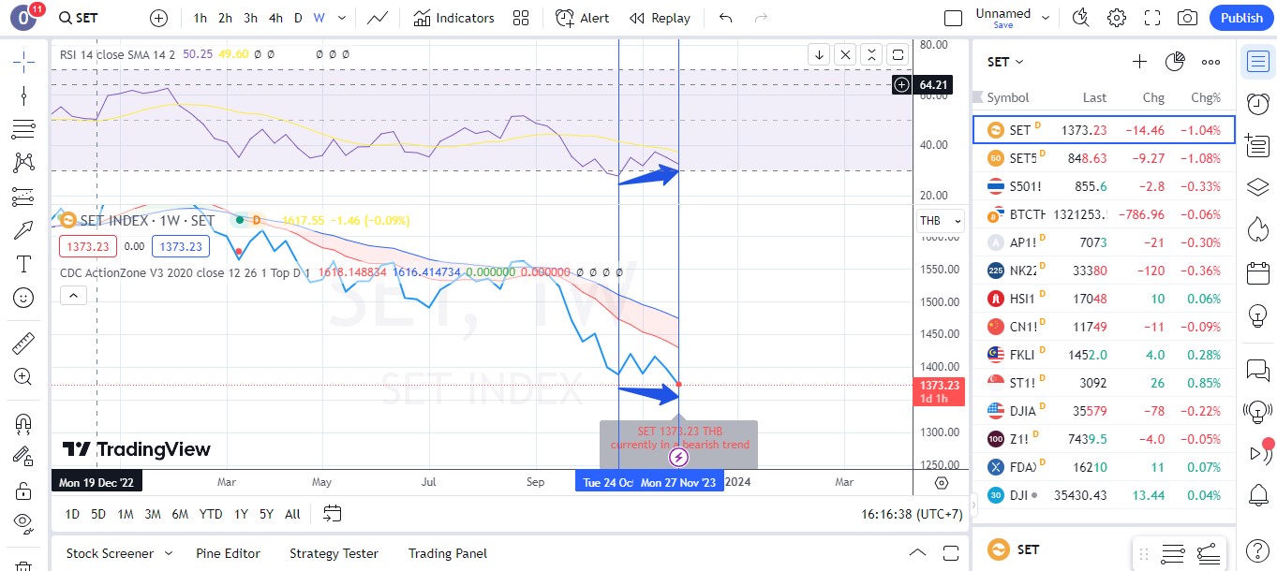Viewport: 1277px width, 571px height.
Task: Add symbol to watchlist
Action: [x=1139, y=62]
